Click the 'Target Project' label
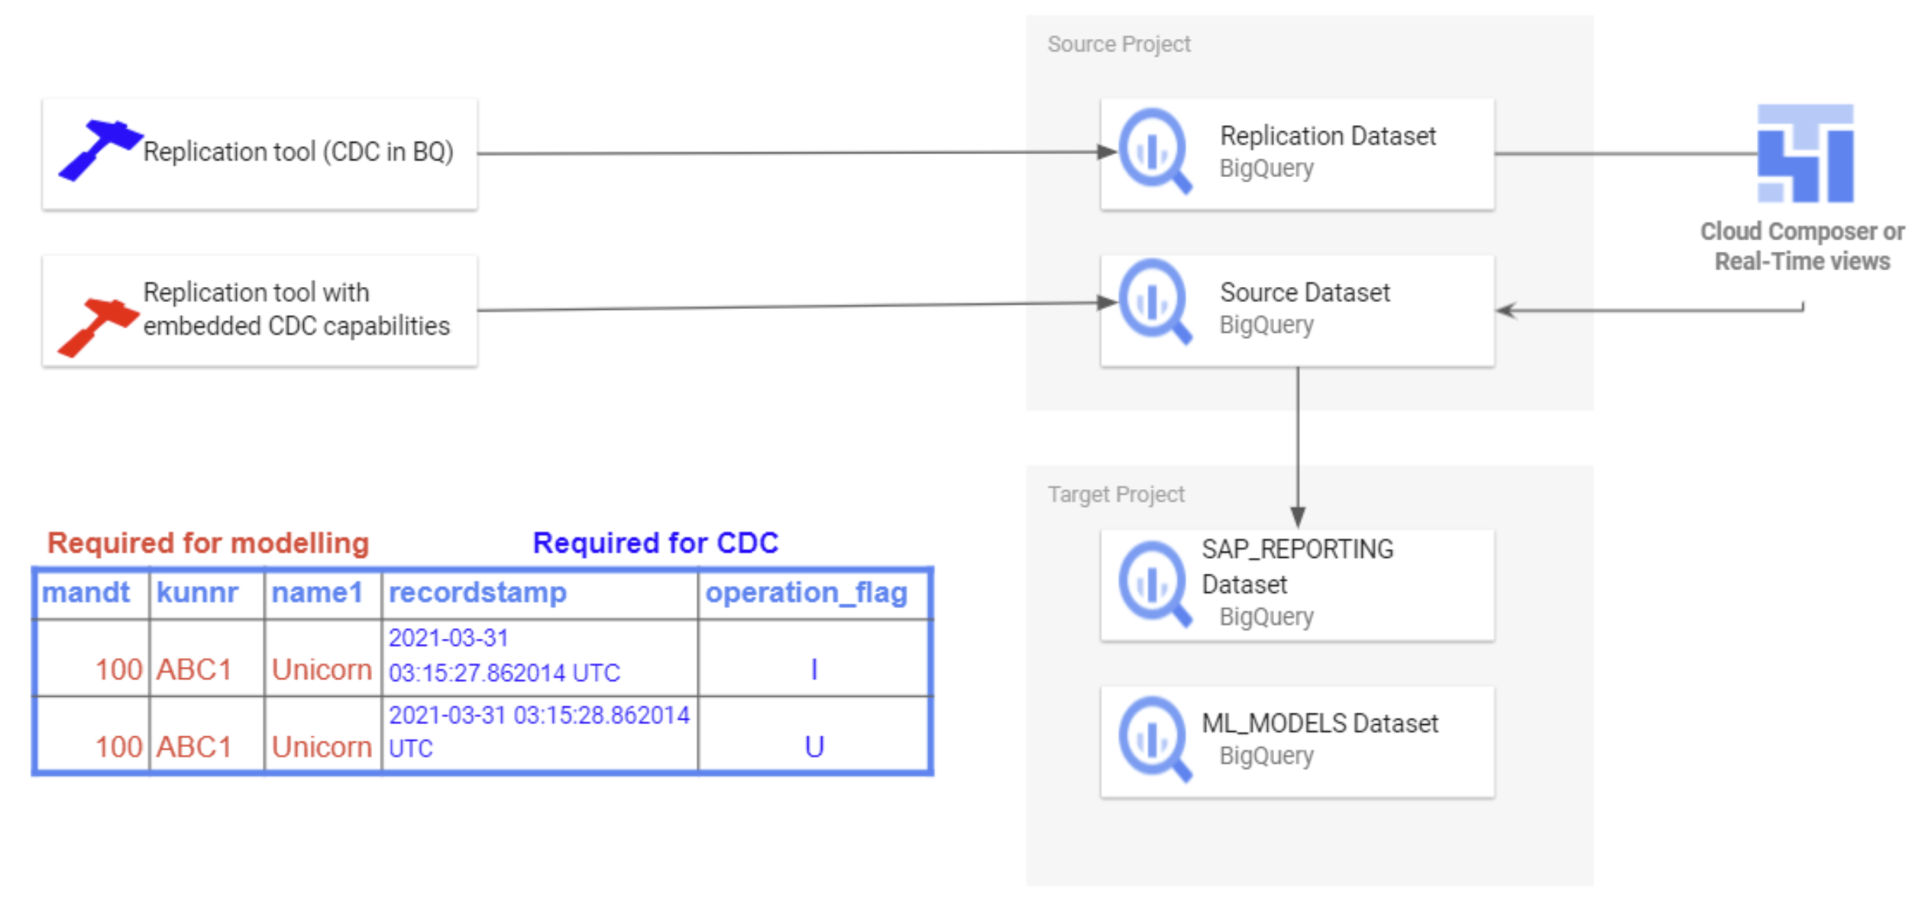1931x902 pixels. coord(1115,494)
